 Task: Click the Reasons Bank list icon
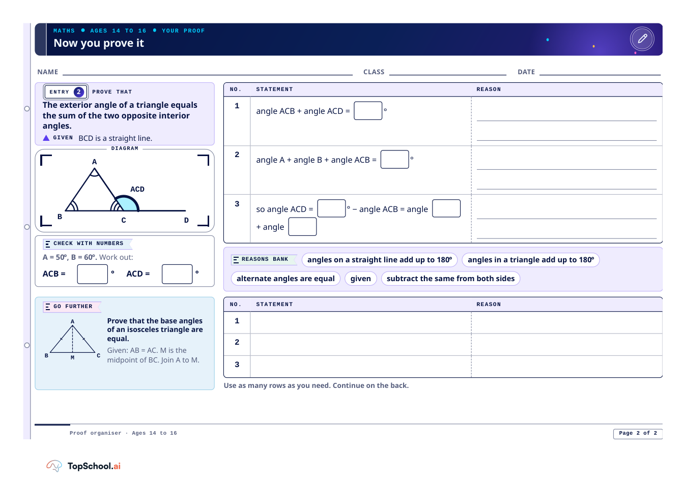click(x=236, y=260)
